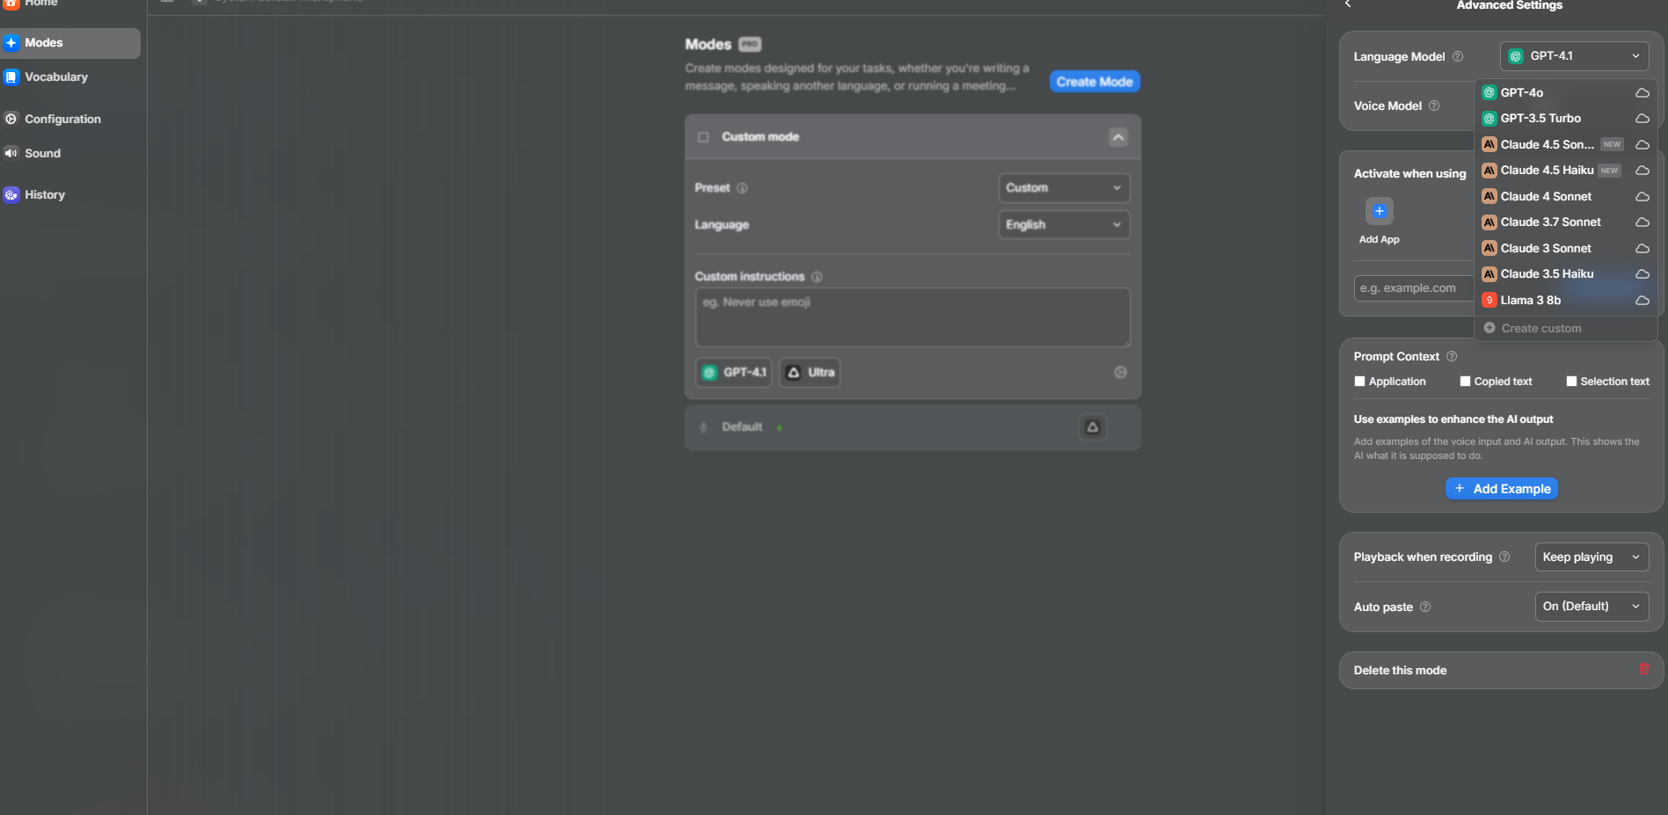Pick Claude 3.5 Haiku from the model list
This screenshot has width=1668, height=815.
[1565, 273]
